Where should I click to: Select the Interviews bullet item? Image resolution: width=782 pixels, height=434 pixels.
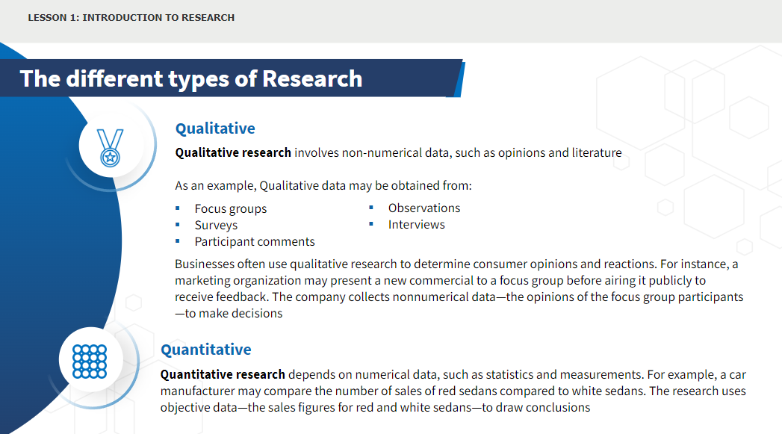(417, 225)
